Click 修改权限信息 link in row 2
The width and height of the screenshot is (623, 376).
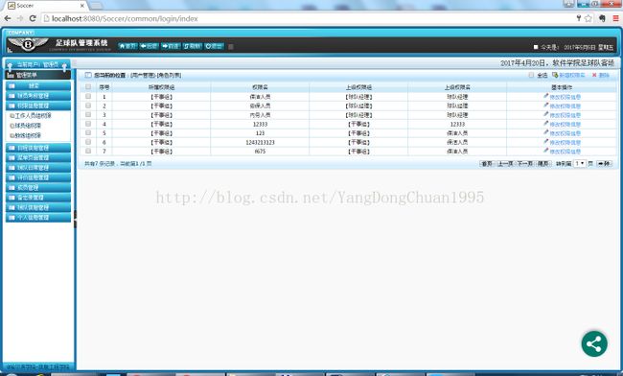pos(565,106)
